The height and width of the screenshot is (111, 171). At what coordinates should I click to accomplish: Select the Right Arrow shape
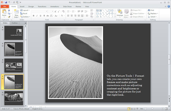pos(109,14)
